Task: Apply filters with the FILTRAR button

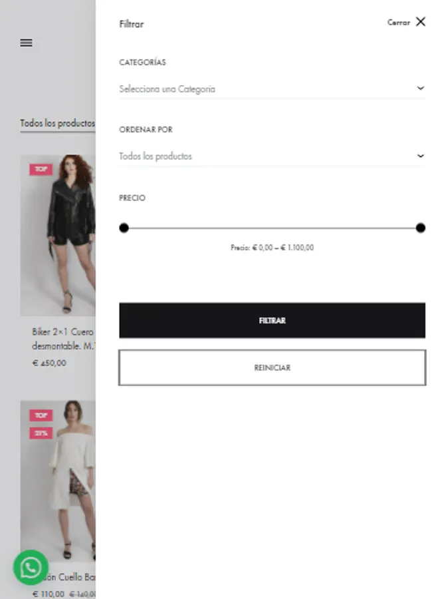Action: 272,321
